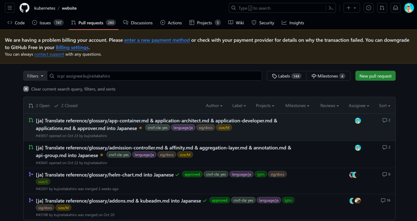This screenshot has height=221, width=417.
Task: Open the create new plus menu
Action: tap(352, 8)
